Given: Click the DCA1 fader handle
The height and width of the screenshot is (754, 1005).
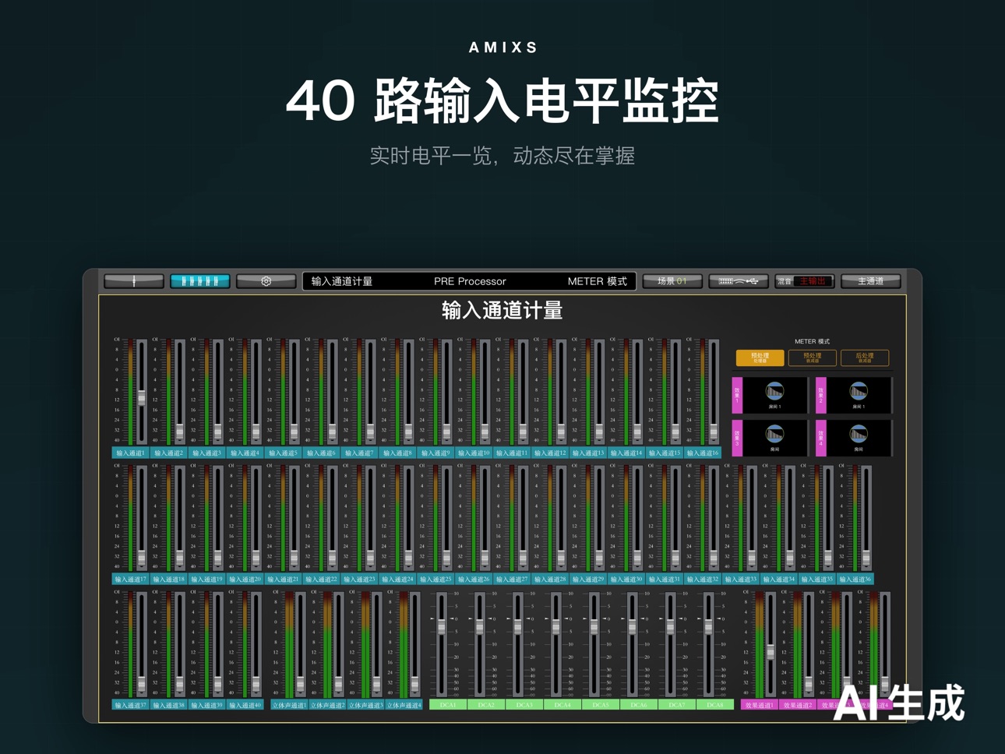Looking at the screenshot, I should 442,626.
